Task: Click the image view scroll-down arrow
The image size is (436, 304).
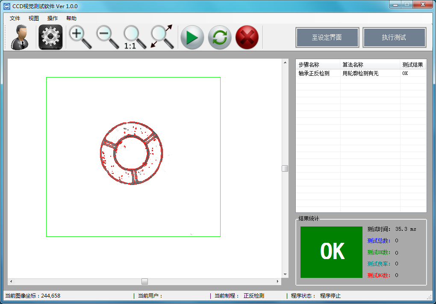Action: click(285, 274)
